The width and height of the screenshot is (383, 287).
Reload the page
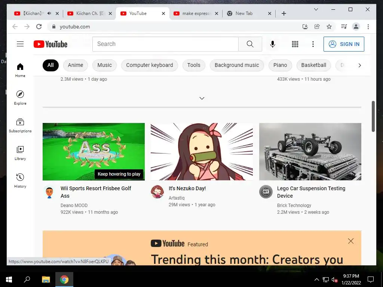(x=39, y=27)
